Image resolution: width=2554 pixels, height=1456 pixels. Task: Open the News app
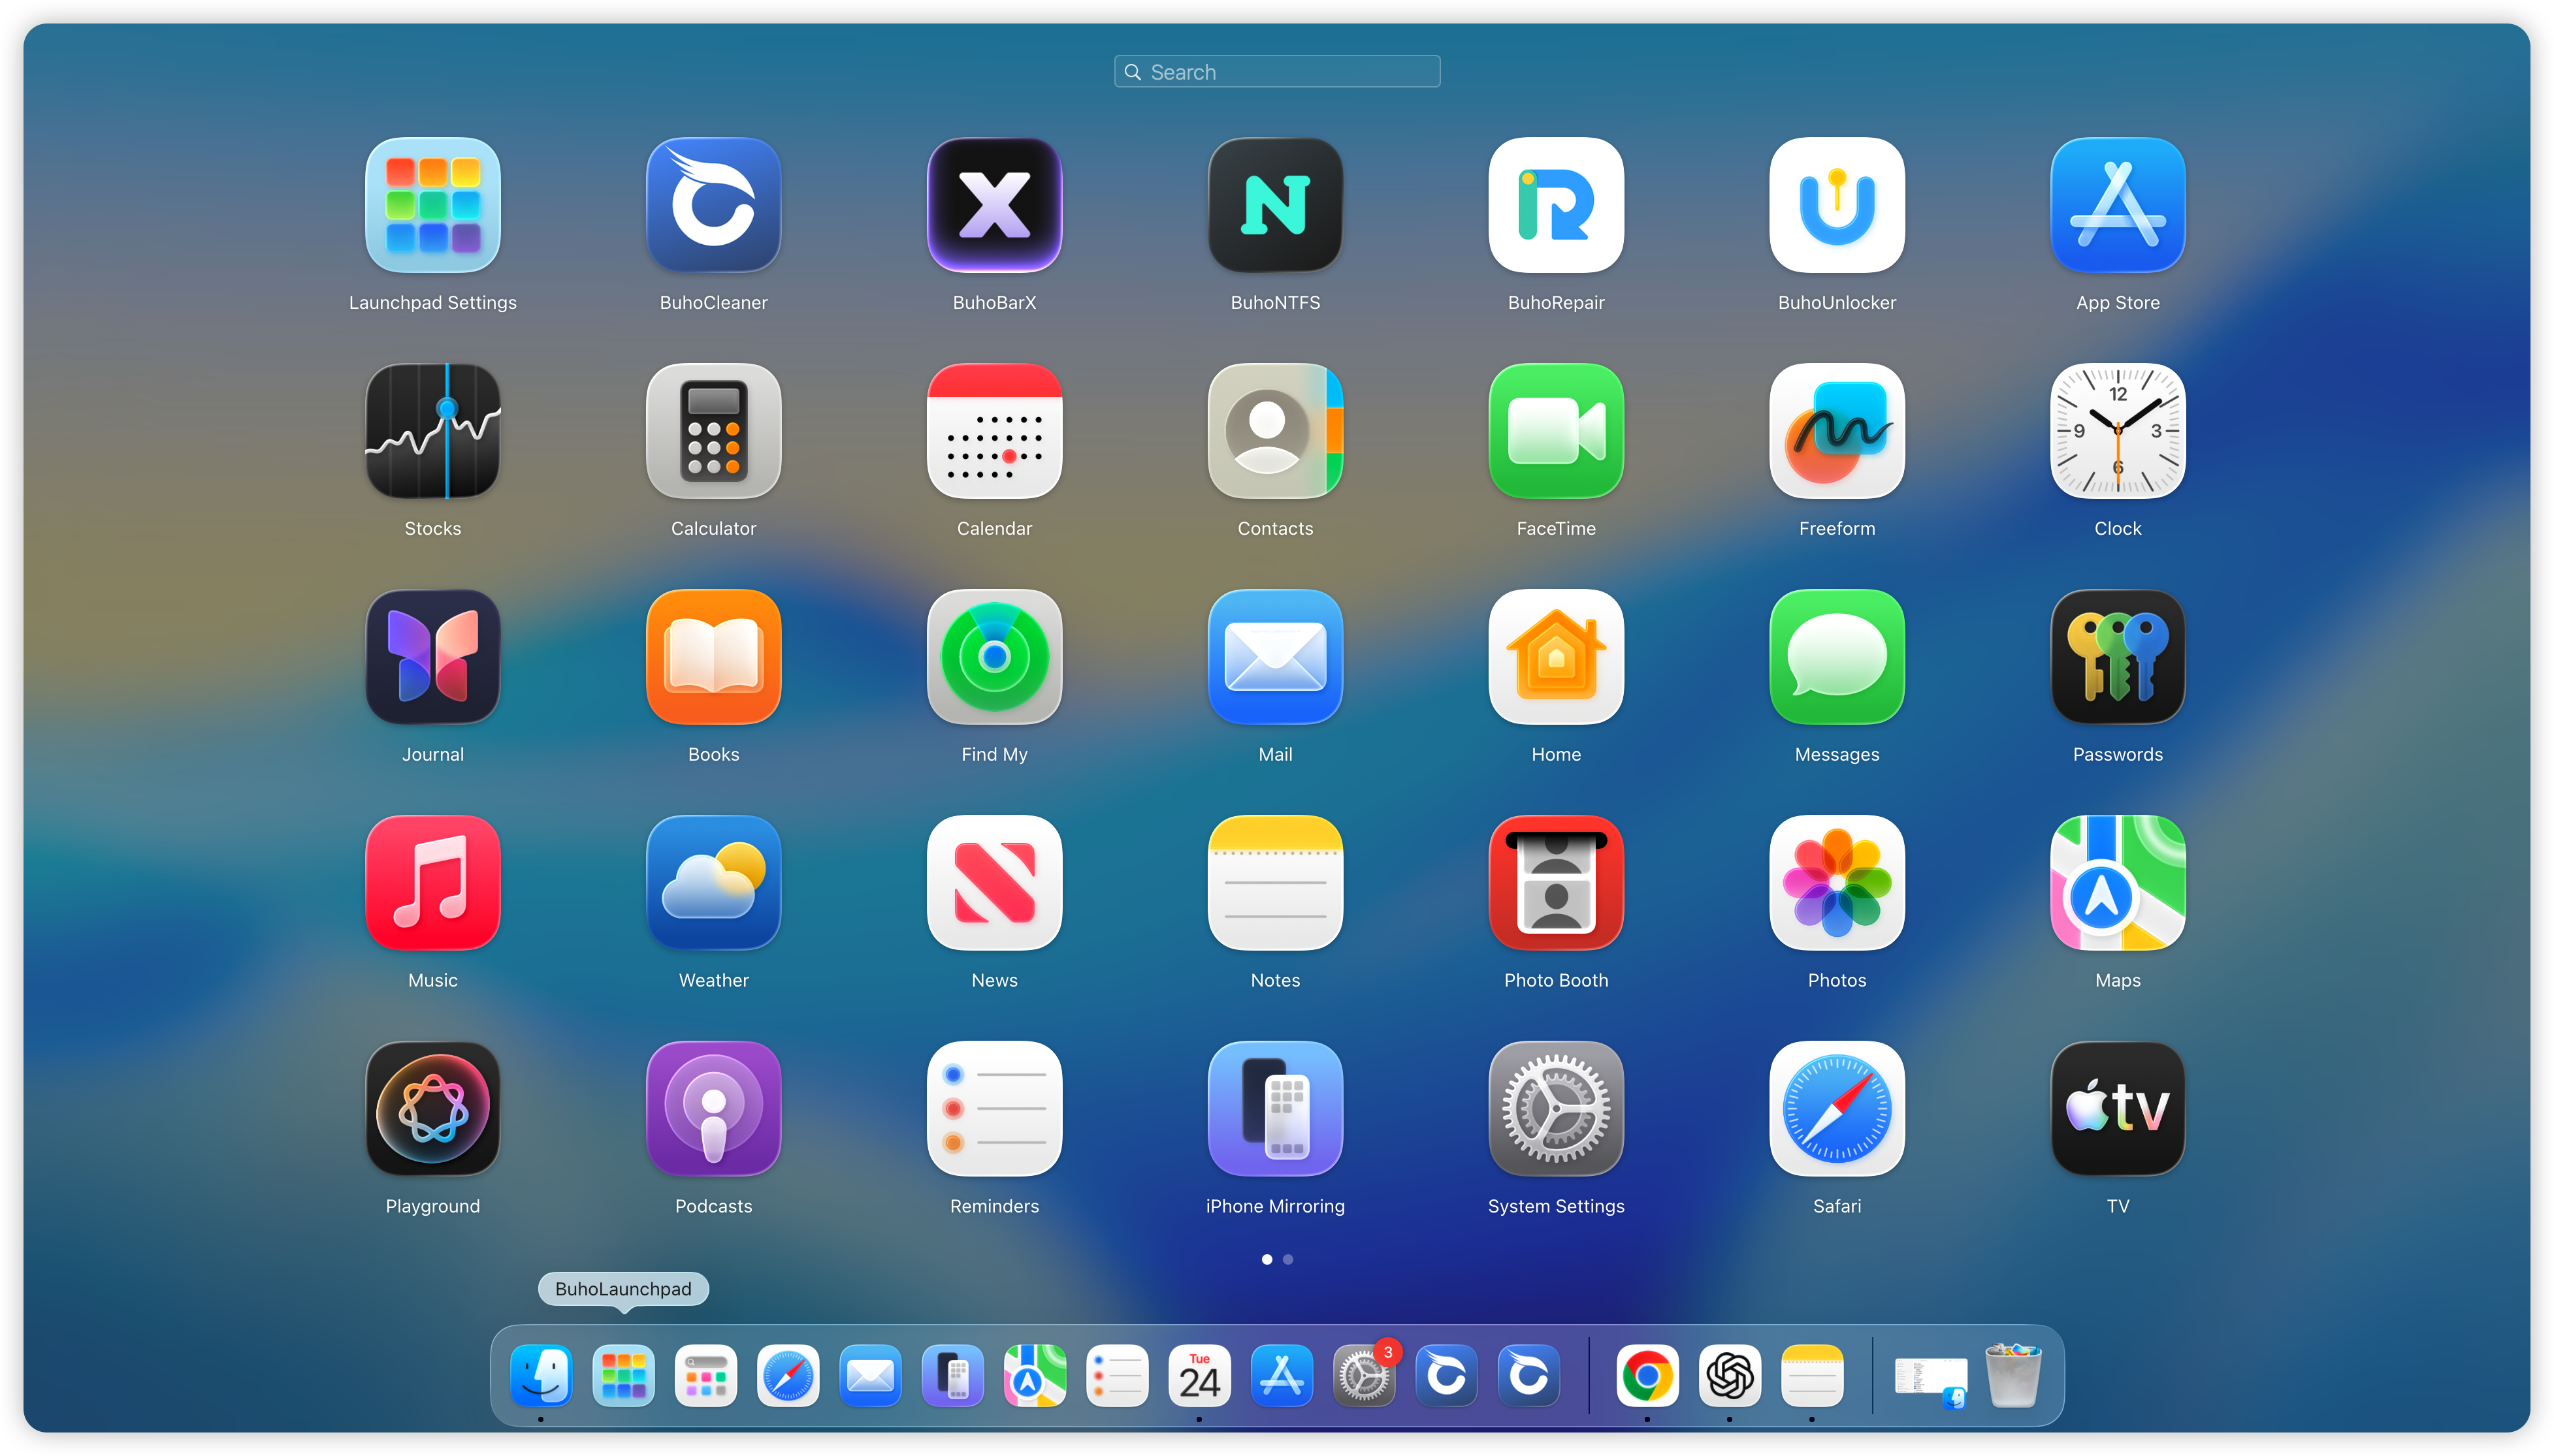click(x=994, y=883)
